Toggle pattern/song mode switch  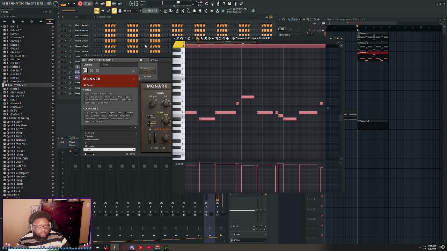click(63, 4)
